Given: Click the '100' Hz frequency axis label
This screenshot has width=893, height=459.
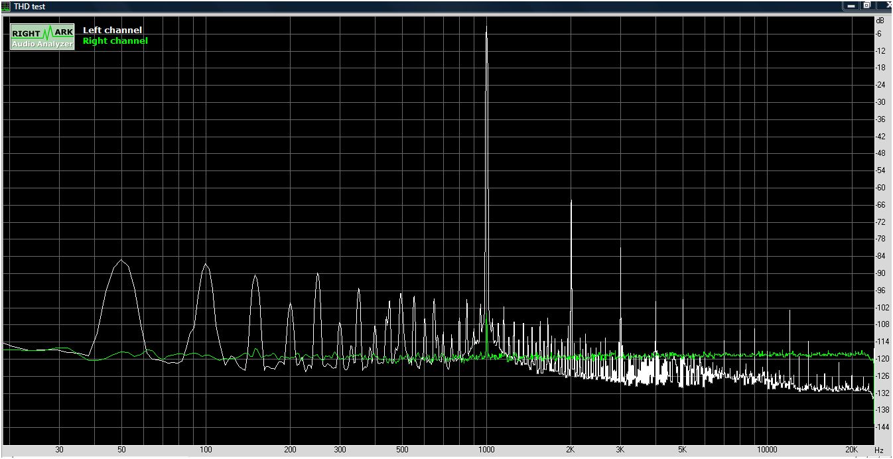Looking at the screenshot, I should pos(206,450).
